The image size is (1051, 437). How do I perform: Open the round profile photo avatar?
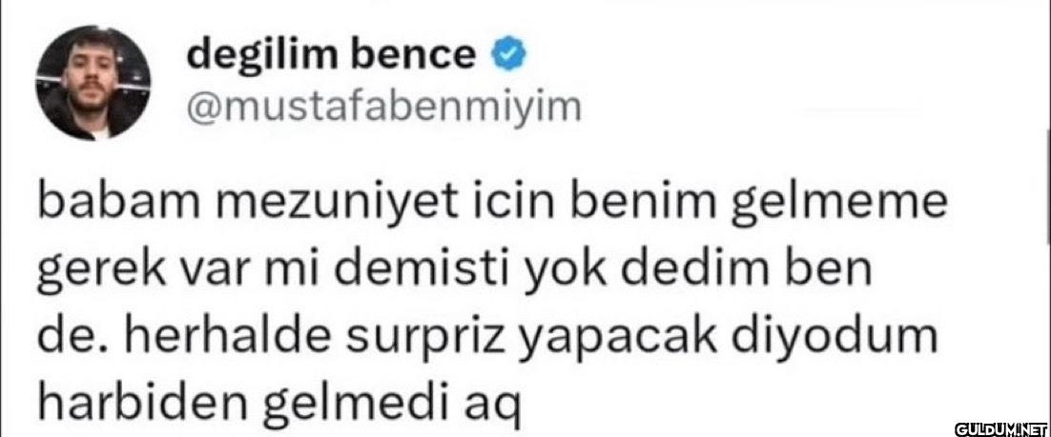[93, 83]
